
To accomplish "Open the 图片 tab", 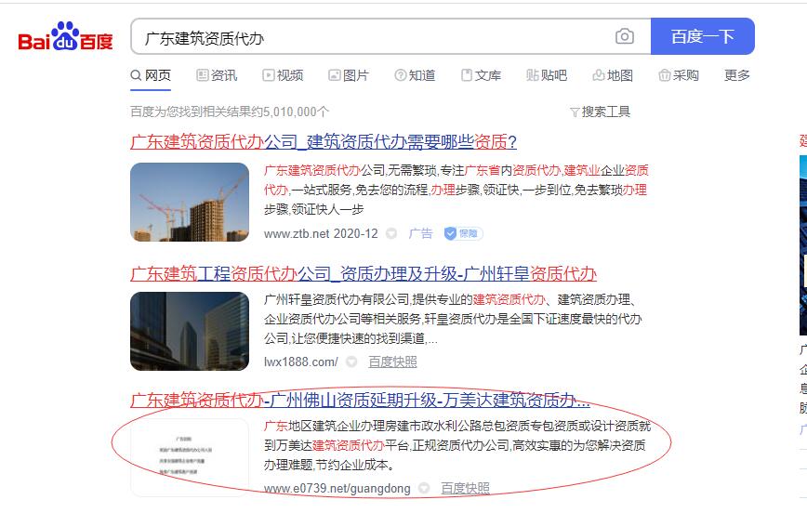I will tap(349, 75).
